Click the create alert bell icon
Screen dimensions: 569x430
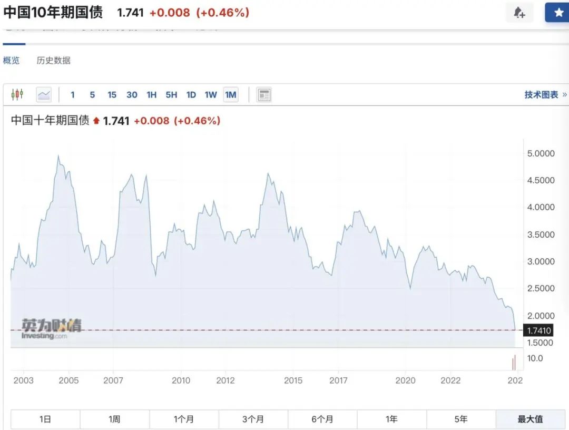tap(519, 13)
